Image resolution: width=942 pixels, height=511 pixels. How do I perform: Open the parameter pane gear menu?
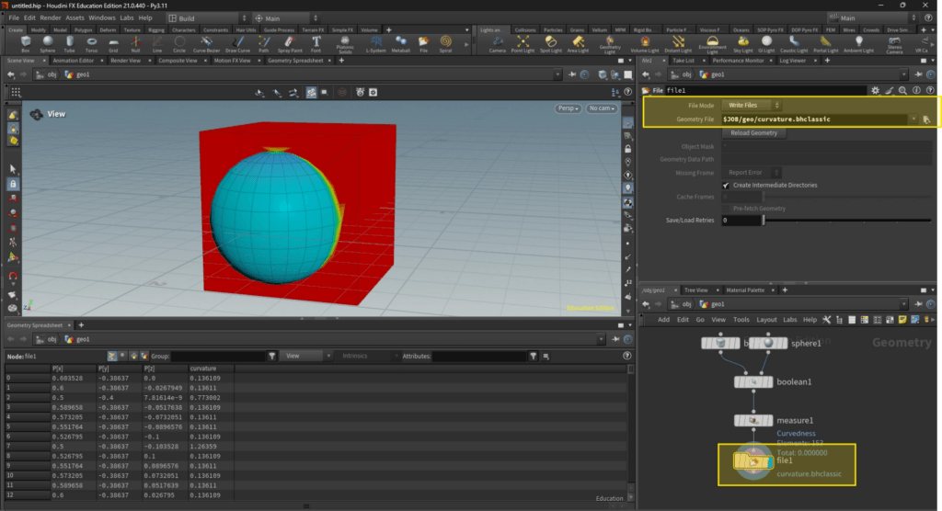(x=876, y=90)
